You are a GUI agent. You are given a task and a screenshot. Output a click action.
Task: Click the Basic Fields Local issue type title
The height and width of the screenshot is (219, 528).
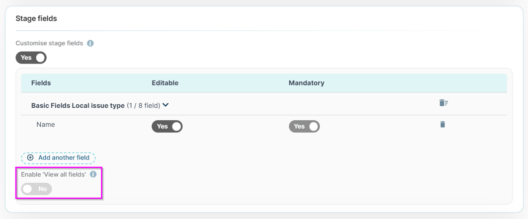78,106
